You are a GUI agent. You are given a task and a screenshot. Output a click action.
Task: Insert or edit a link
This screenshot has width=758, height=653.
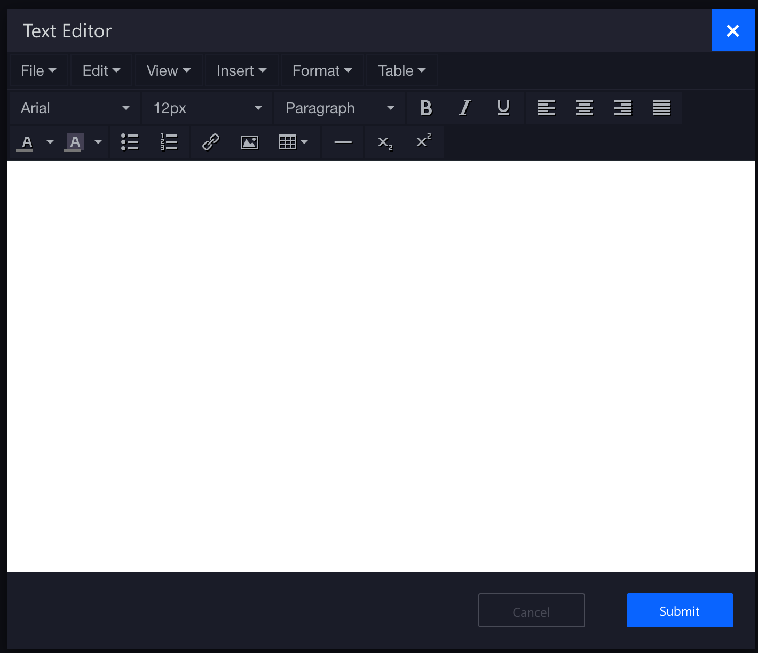click(211, 142)
